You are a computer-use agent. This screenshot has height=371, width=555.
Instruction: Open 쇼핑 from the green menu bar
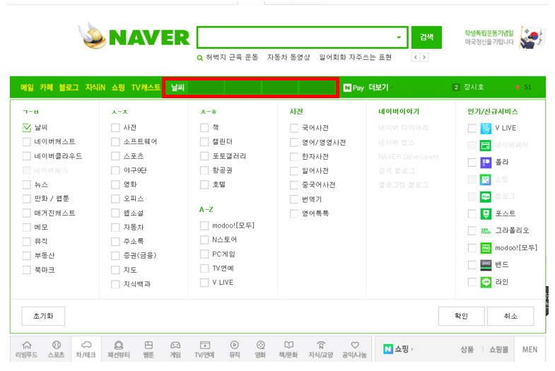pyautogui.click(x=118, y=88)
